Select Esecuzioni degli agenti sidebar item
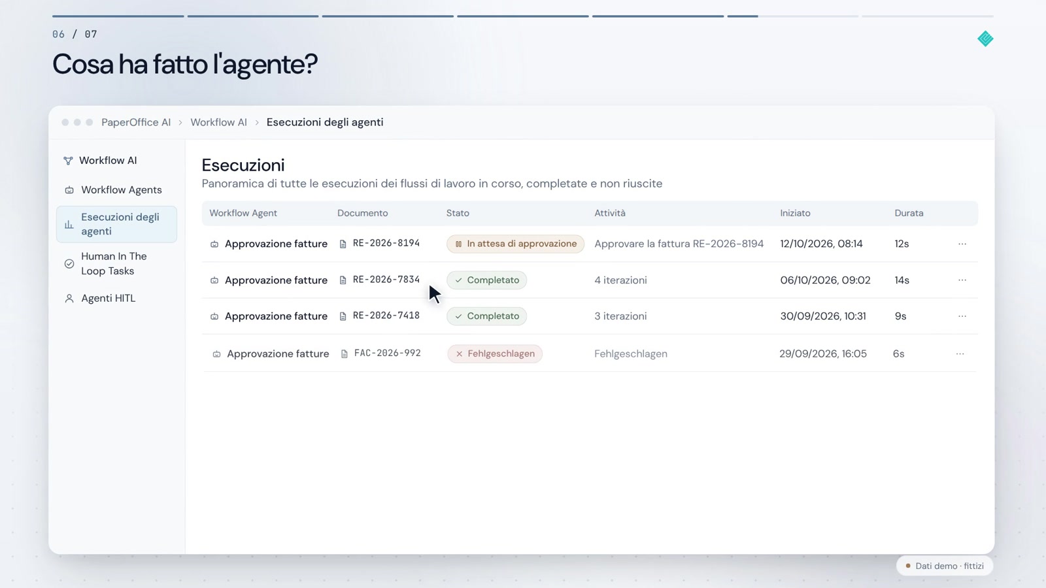Viewport: 1046px width, 588px height. 116,224
